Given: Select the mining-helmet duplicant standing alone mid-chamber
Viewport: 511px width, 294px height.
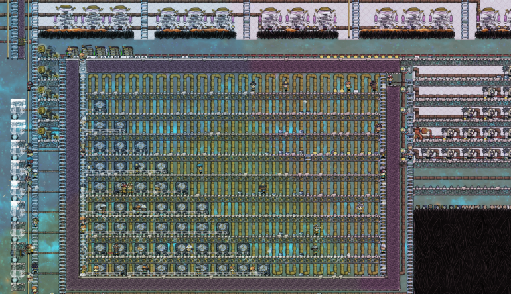Looking at the screenshot, I should [262, 188].
